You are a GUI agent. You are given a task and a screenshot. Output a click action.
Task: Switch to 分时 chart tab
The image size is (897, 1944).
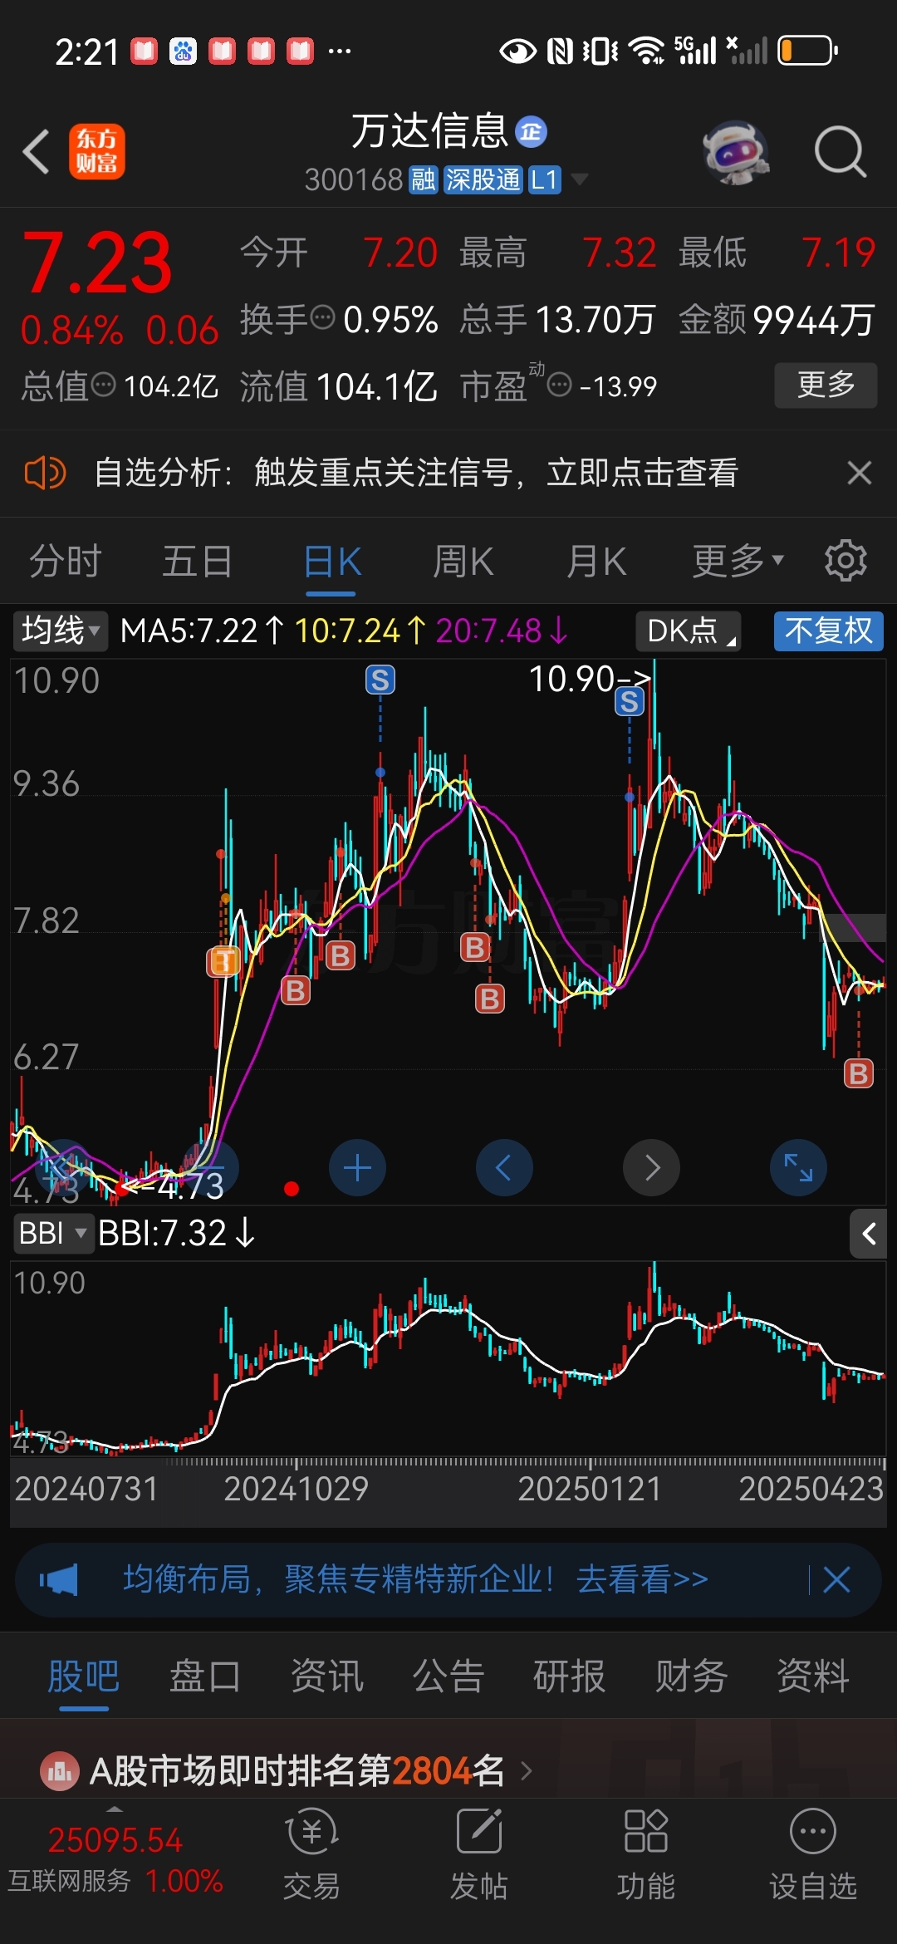coord(66,562)
